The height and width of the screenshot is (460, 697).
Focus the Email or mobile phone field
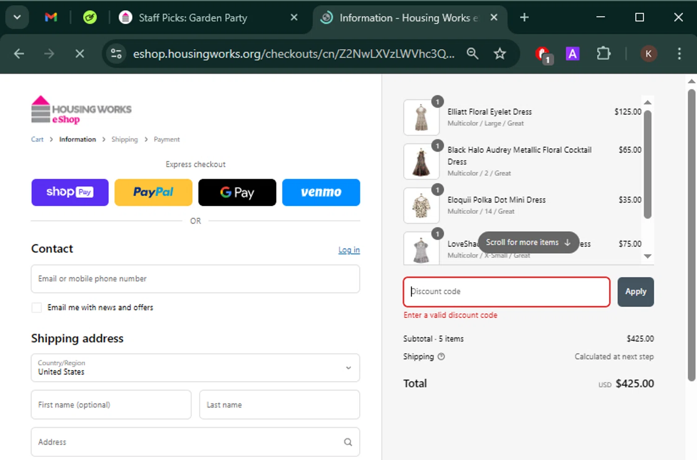click(195, 279)
